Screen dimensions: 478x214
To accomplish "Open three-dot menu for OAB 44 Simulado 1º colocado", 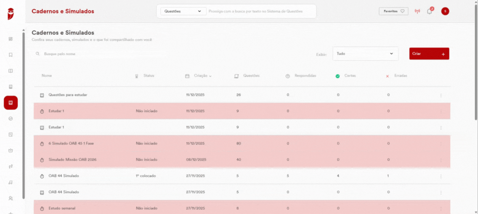I will pyautogui.click(x=441, y=176).
